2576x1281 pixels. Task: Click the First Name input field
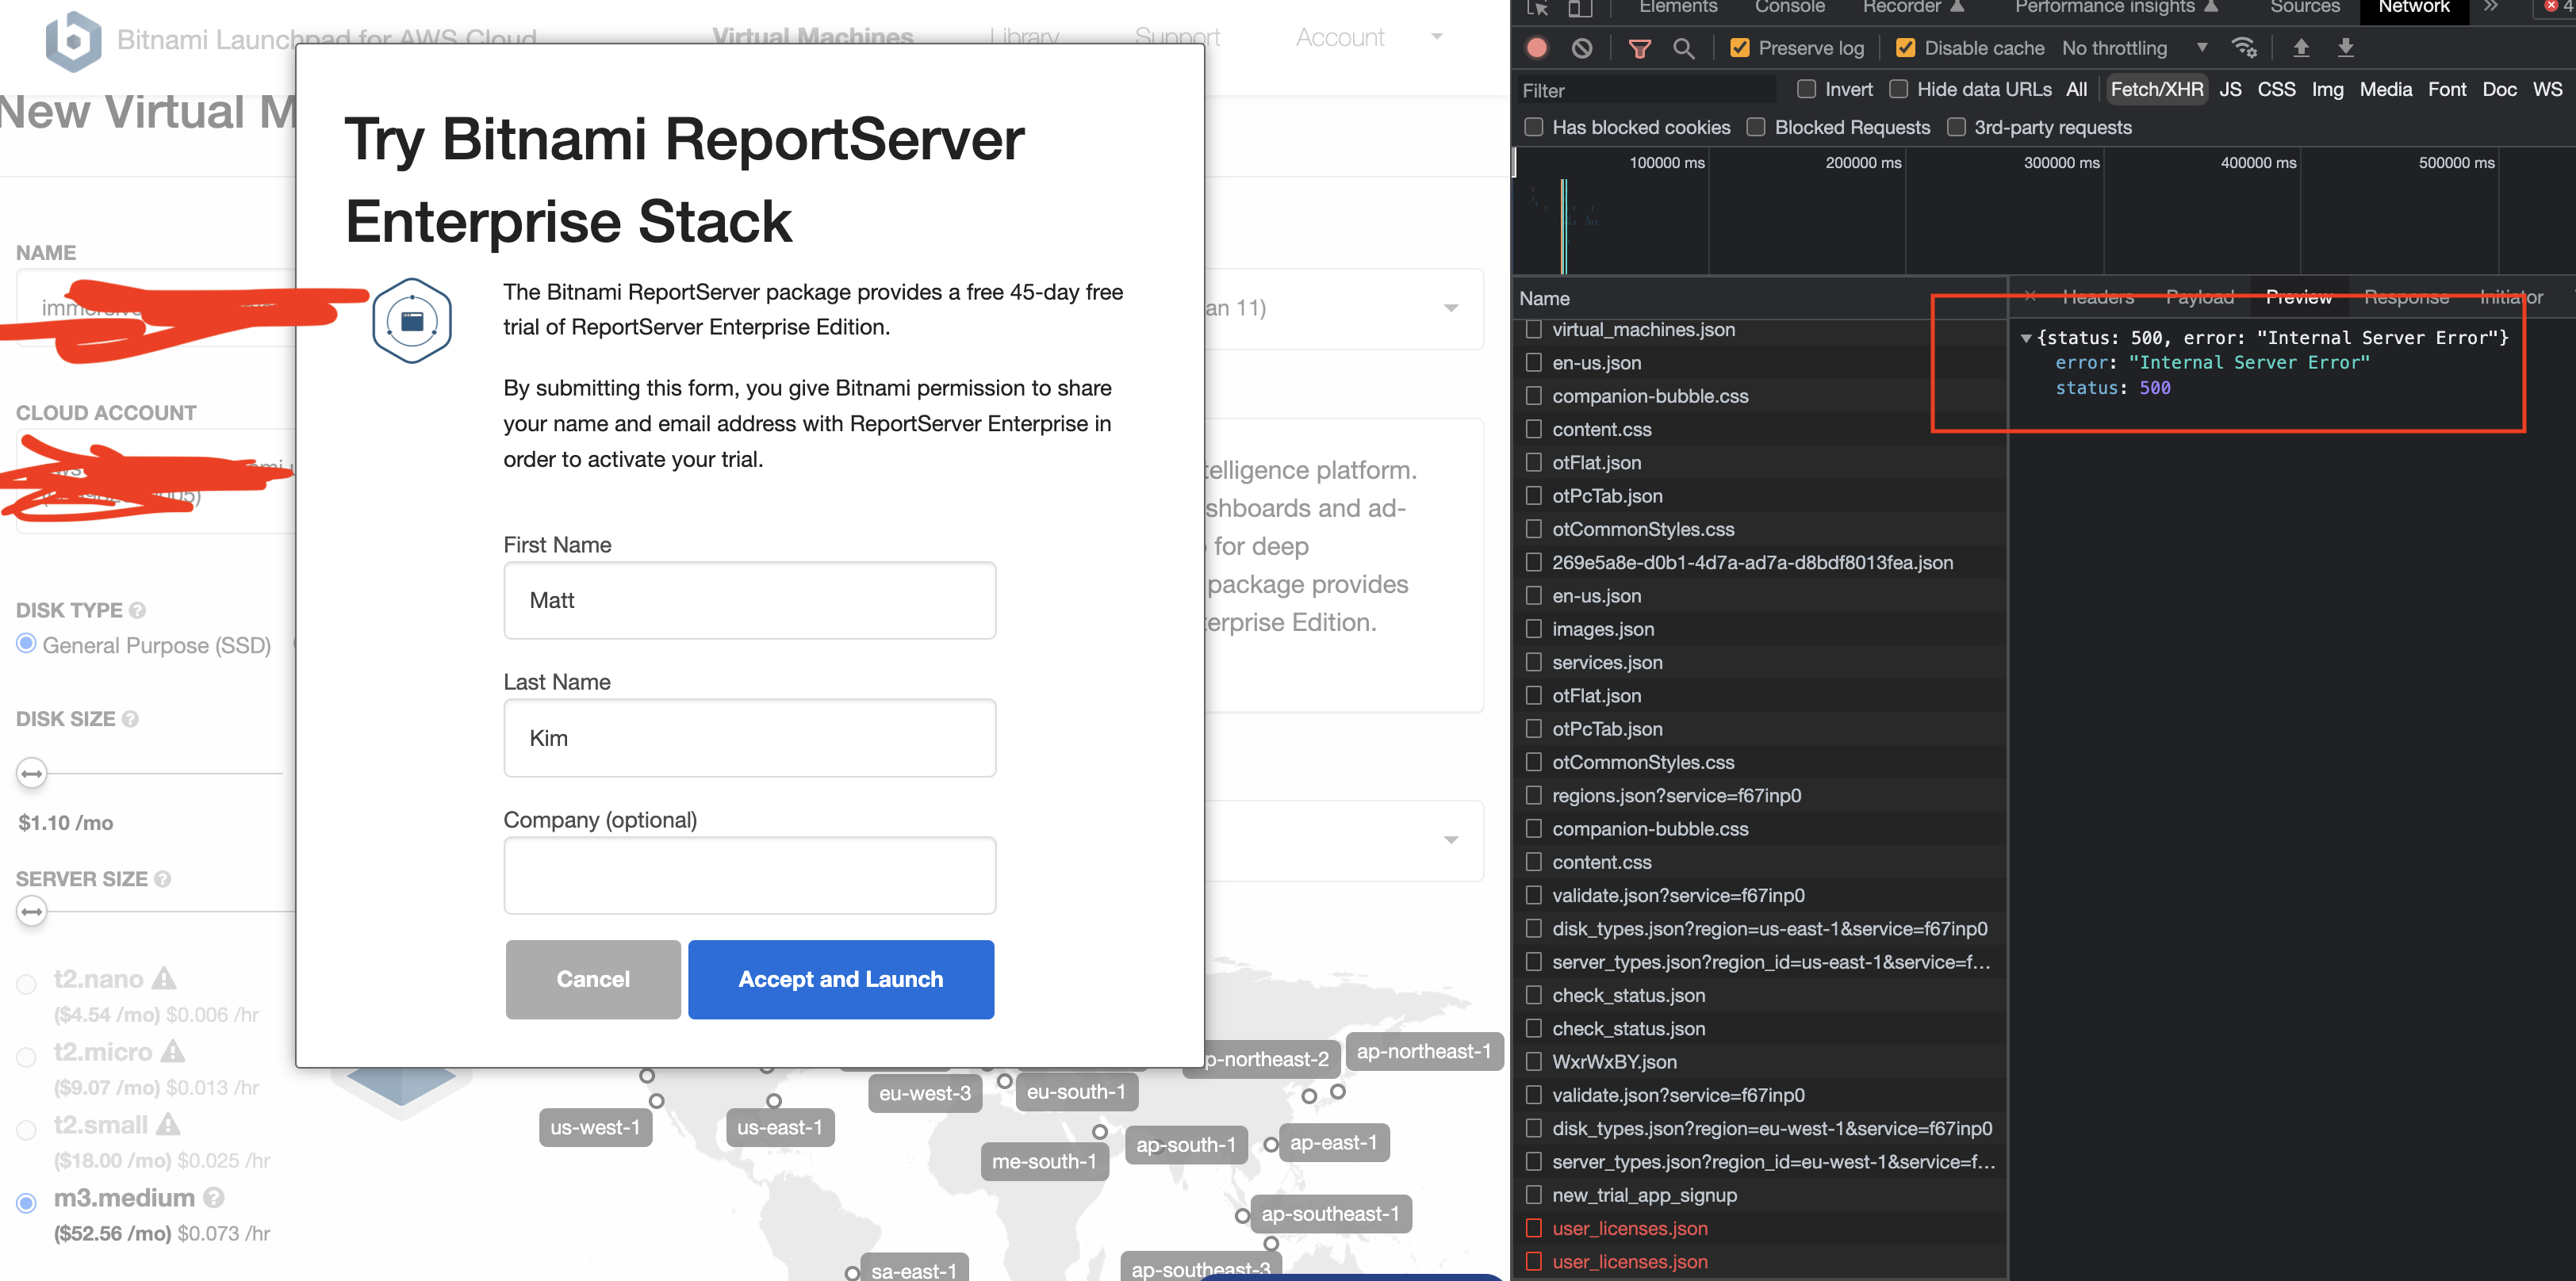click(x=749, y=599)
